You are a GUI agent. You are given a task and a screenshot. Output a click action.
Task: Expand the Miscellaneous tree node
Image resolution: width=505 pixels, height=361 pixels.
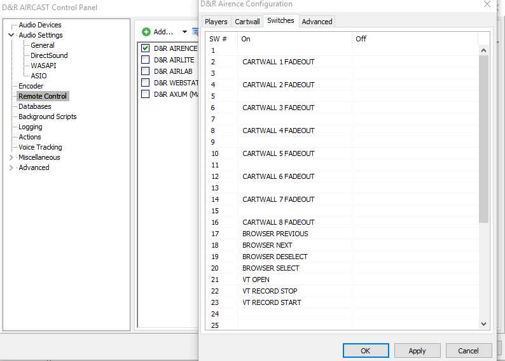[11, 157]
